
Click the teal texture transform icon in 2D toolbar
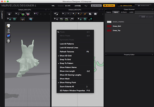(x=85, y=19)
